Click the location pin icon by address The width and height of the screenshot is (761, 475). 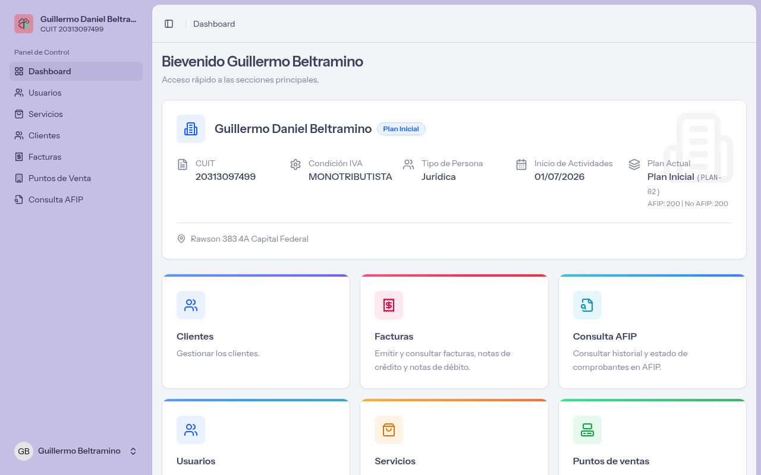tap(181, 239)
